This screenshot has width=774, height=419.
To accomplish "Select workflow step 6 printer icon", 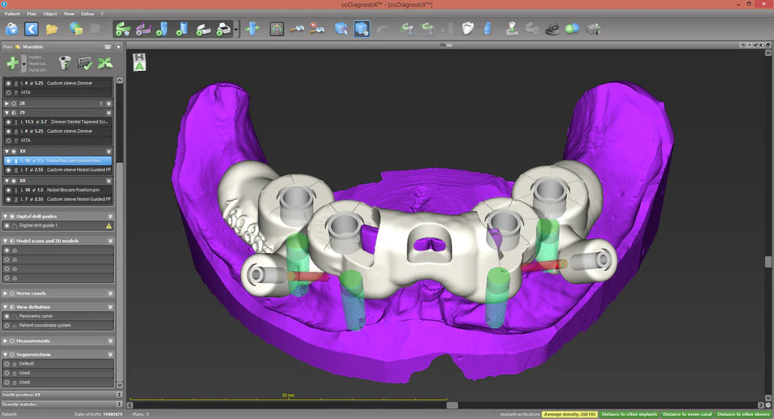I will [x=224, y=29].
